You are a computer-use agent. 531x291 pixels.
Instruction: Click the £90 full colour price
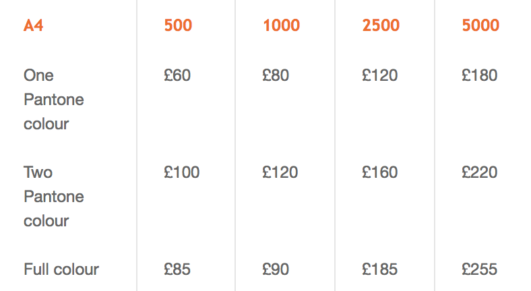[276, 269]
